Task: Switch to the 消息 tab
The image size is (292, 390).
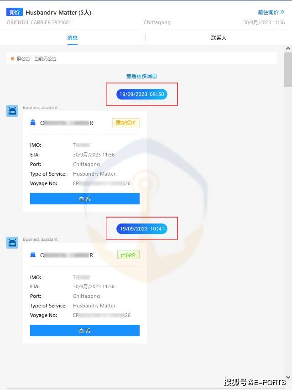Action: pos(73,38)
